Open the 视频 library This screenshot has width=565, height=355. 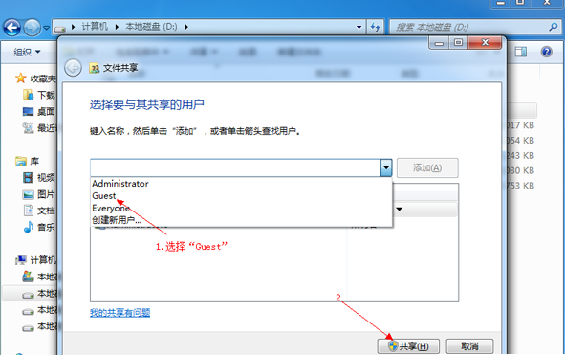point(39,177)
